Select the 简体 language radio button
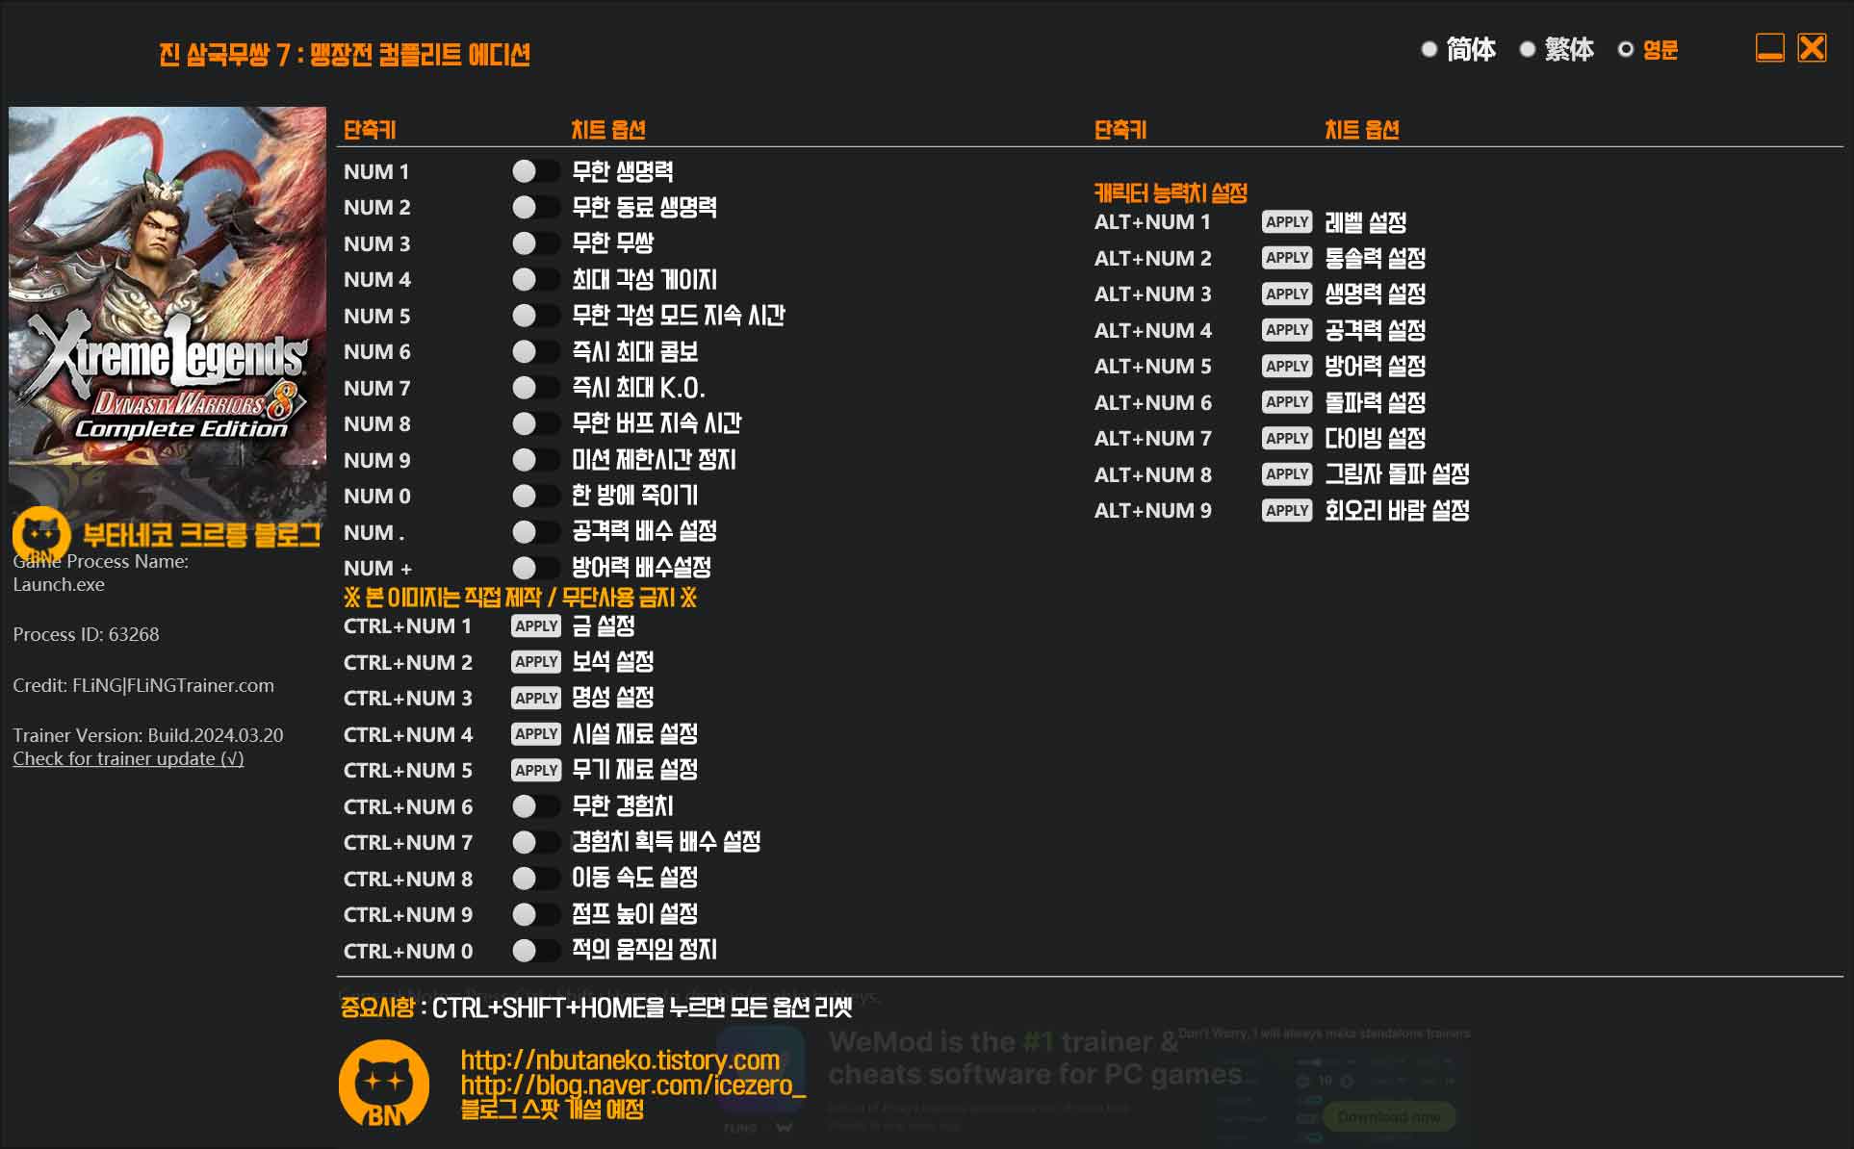 point(1429,49)
